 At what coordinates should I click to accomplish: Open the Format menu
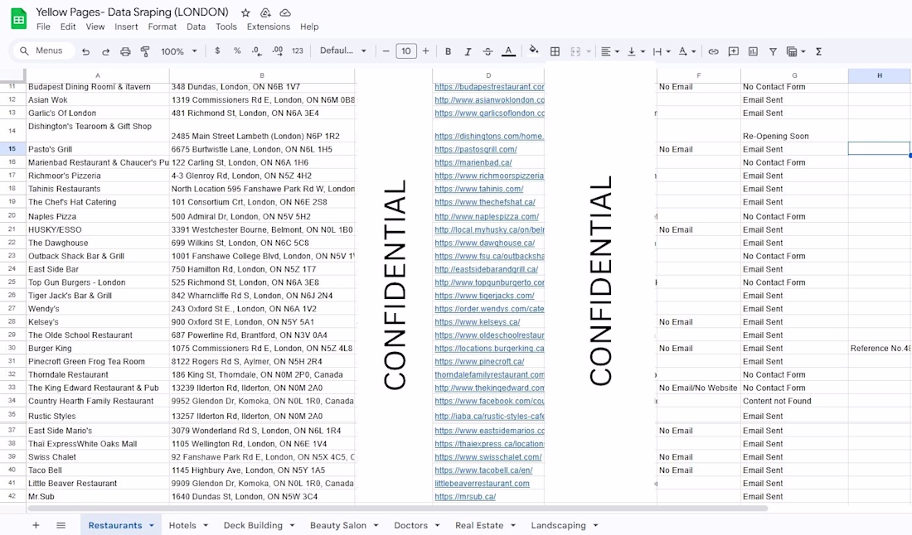[x=163, y=27]
